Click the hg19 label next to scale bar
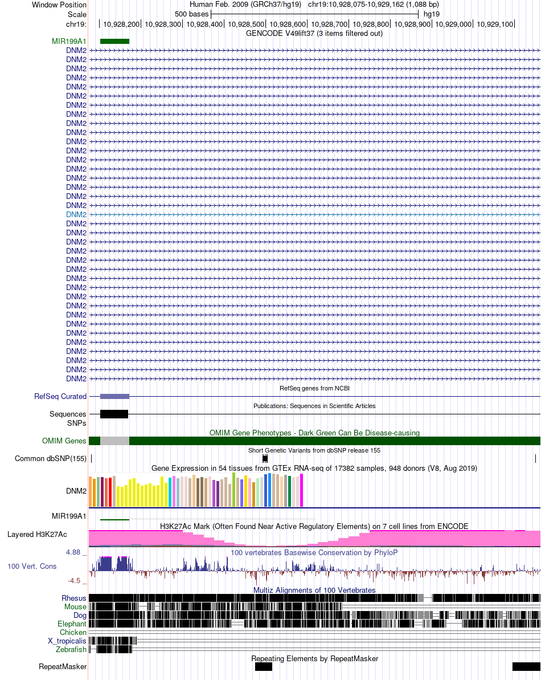The width and height of the screenshot is (541, 680). coord(432,14)
